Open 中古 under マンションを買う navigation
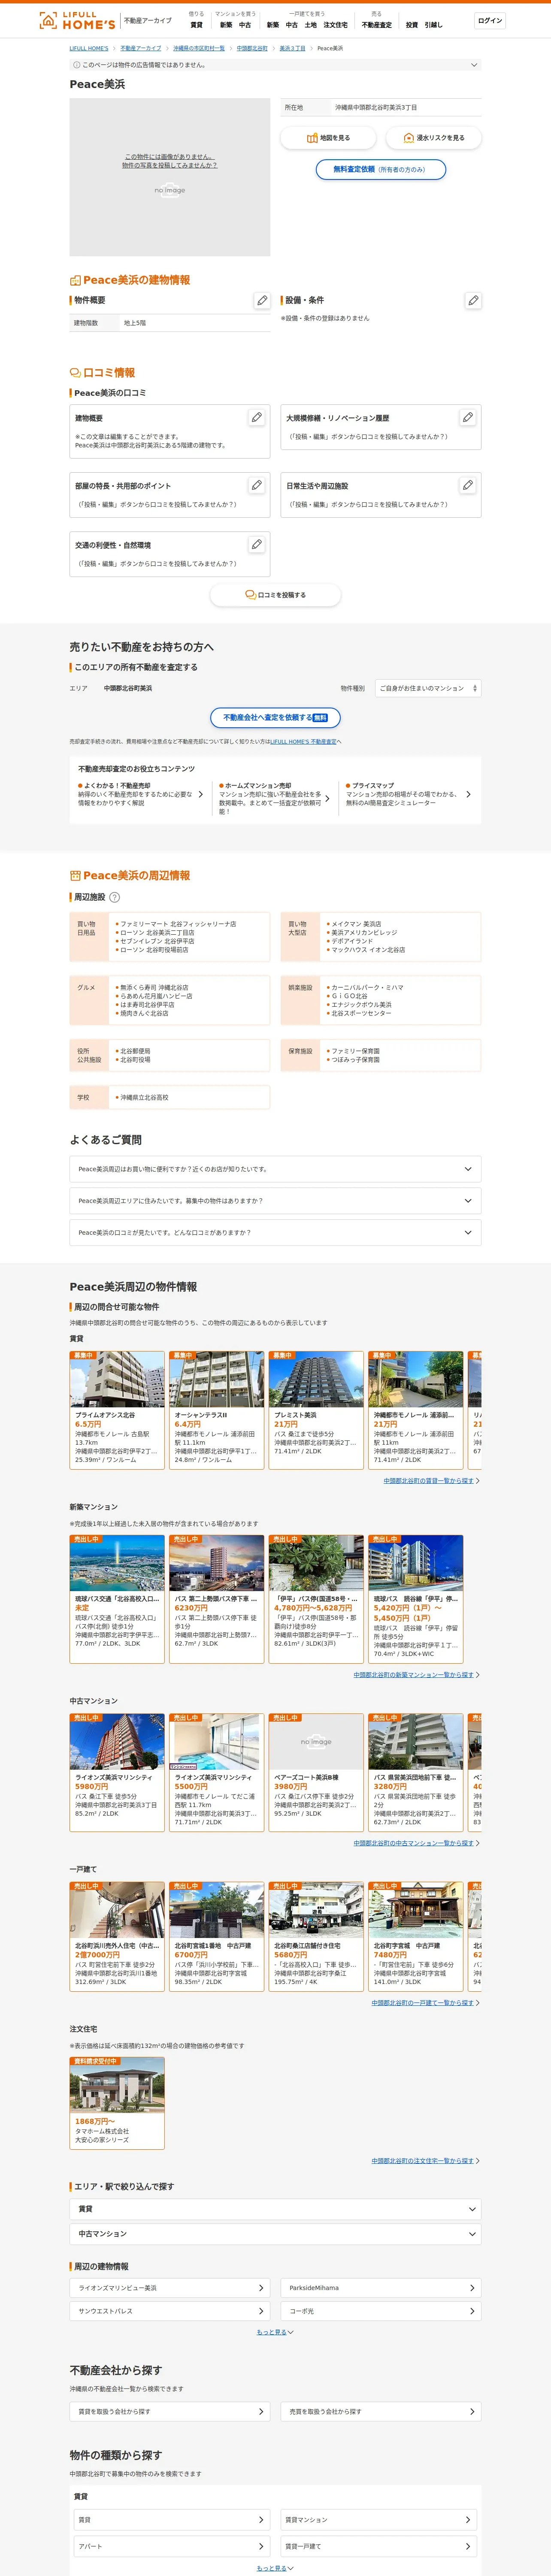Screen dimensions: 551x2576 [x=245, y=25]
